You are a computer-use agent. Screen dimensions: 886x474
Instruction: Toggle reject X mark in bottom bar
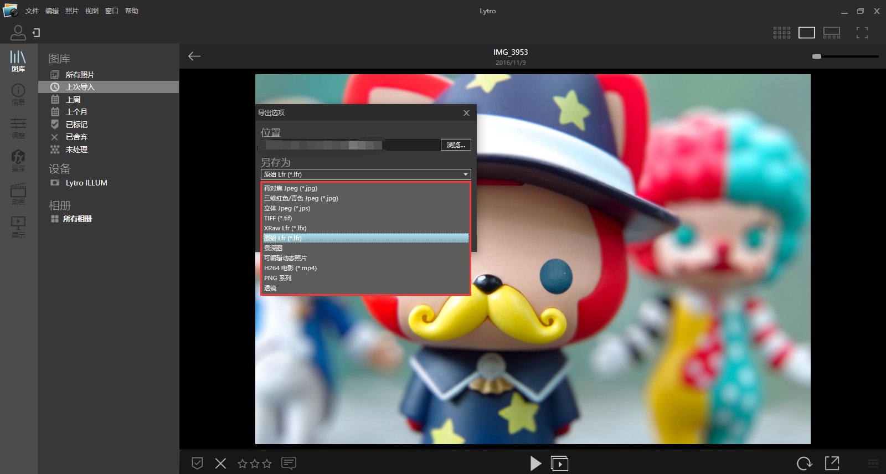pos(220,463)
